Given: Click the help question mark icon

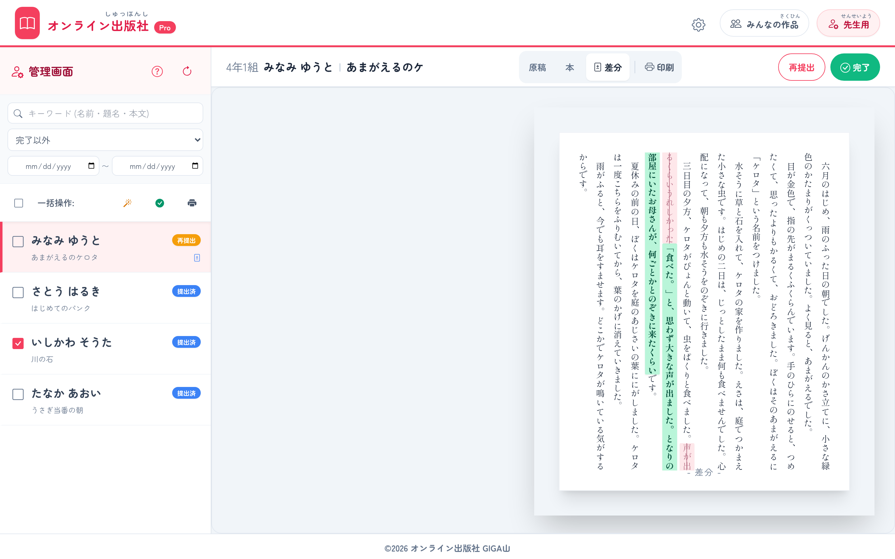Looking at the screenshot, I should (157, 71).
